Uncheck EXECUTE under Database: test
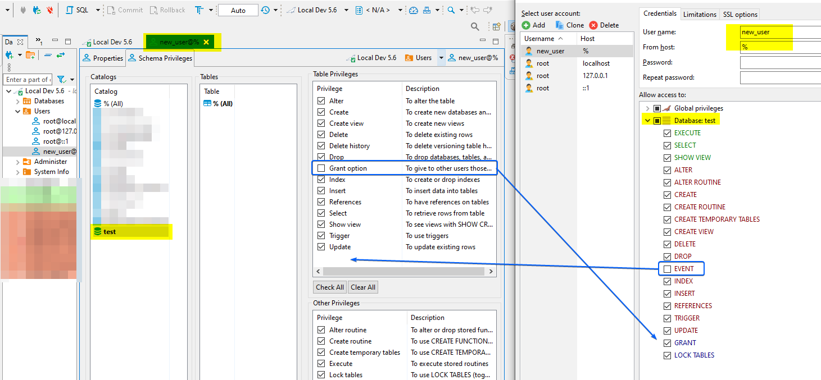Screen dimensions: 821x380 (667, 133)
